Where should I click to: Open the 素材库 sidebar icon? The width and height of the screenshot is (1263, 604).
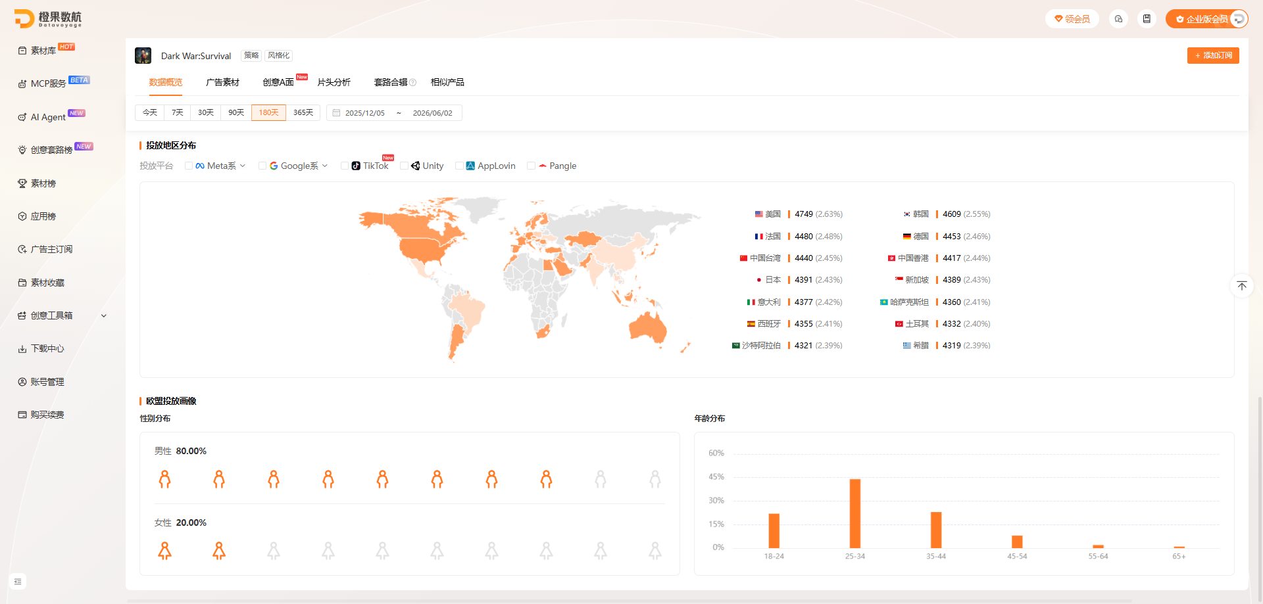[22, 51]
